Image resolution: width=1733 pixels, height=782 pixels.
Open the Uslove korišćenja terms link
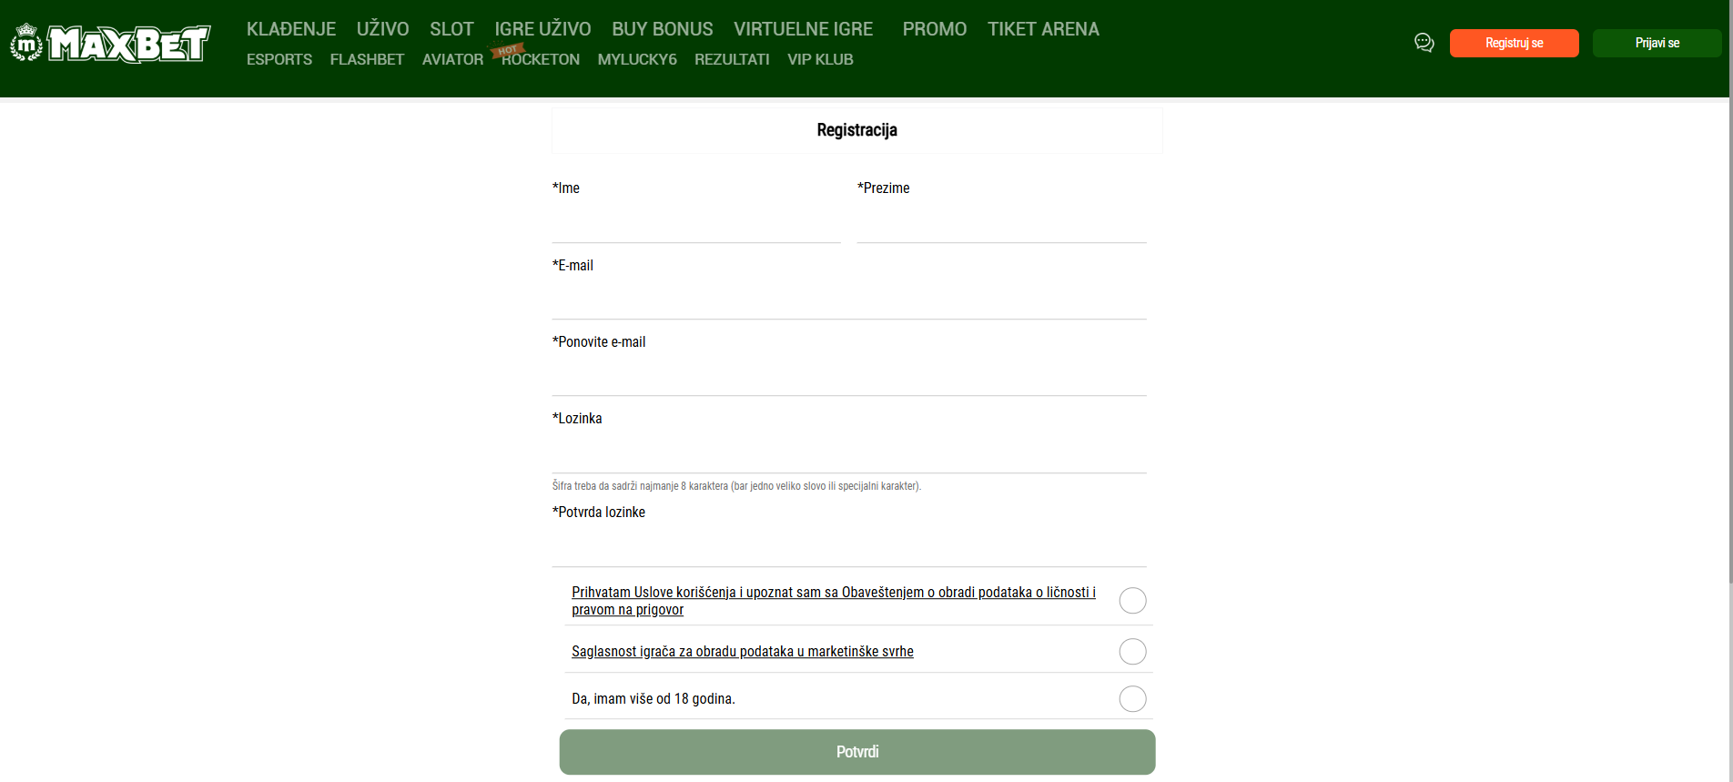(684, 593)
